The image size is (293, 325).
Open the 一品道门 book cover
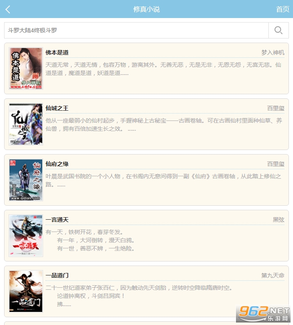[x=26, y=291]
